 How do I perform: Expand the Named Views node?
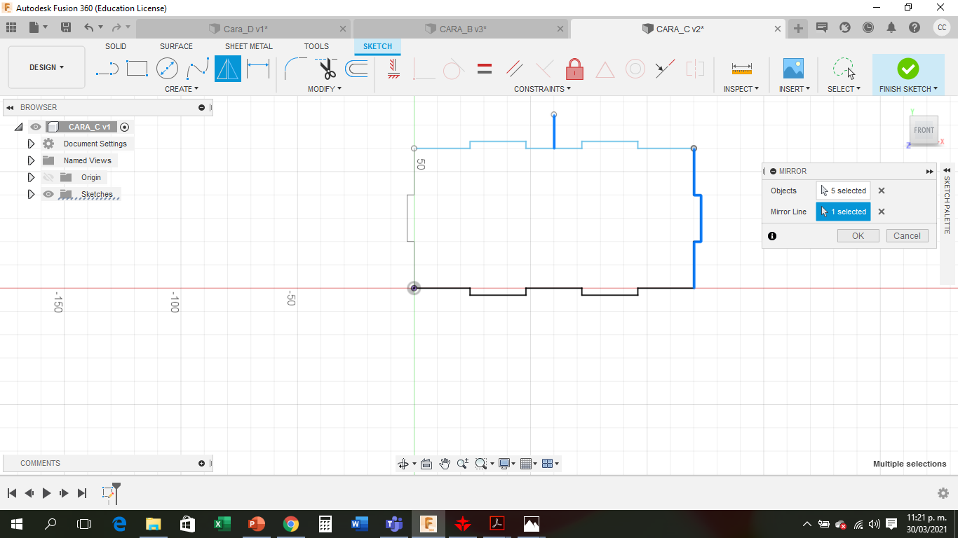tap(31, 160)
